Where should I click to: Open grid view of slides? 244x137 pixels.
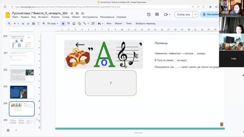tap(8, 130)
